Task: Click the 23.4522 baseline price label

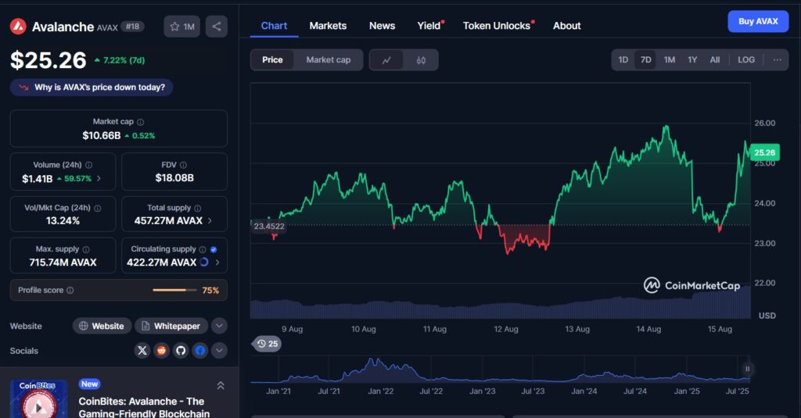Action: tap(269, 226)
